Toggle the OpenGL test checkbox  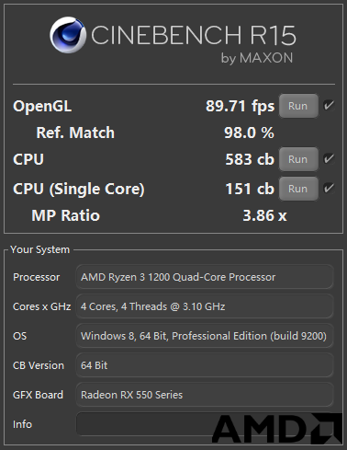329,106
